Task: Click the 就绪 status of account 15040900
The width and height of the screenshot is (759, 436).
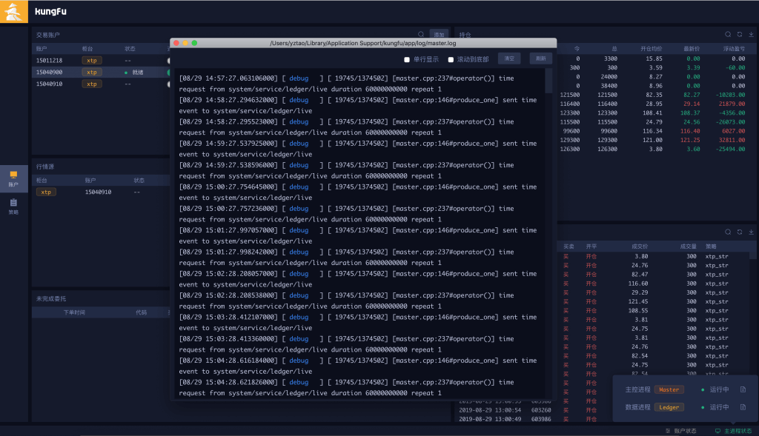Action: (x=137, y=73)
